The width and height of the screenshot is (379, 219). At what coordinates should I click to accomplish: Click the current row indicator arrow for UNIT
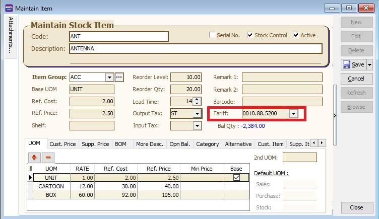(x=30, y=178)
